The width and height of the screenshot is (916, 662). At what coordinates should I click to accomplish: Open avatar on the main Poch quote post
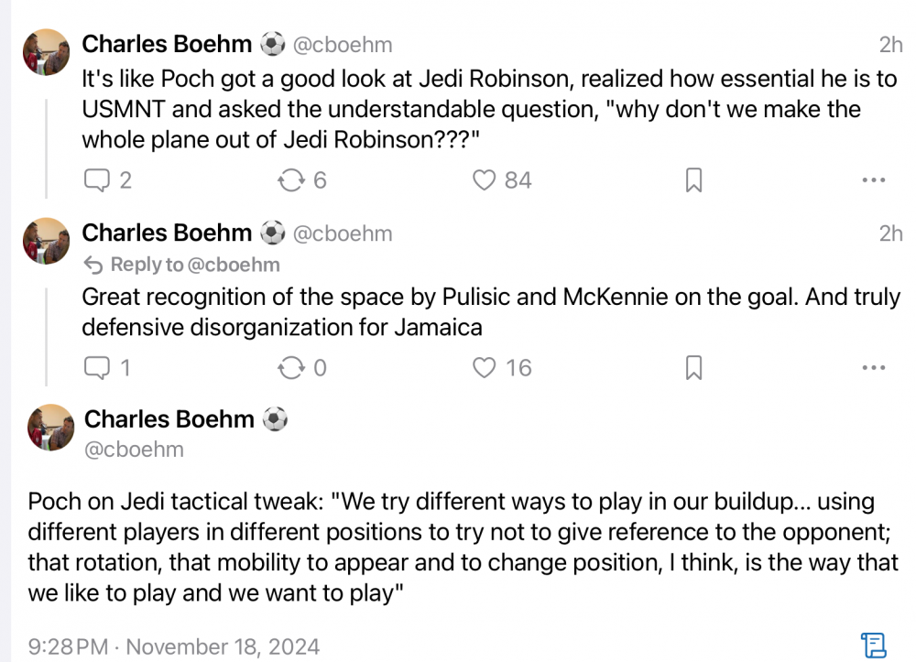point(50,427)
